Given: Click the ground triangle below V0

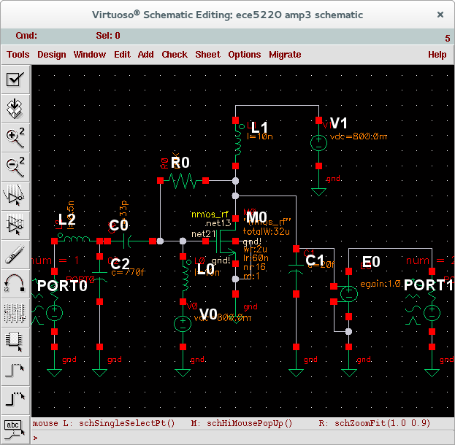Looking at the screenshot, I should click(x=183, y=373).
